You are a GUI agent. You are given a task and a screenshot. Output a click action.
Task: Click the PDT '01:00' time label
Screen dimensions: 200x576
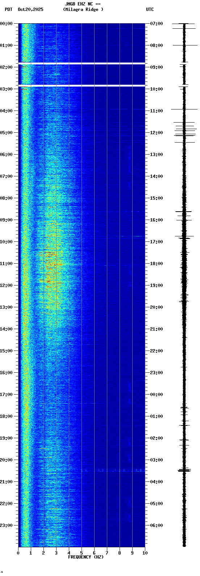pyautogui.click(x=6, y=45)
